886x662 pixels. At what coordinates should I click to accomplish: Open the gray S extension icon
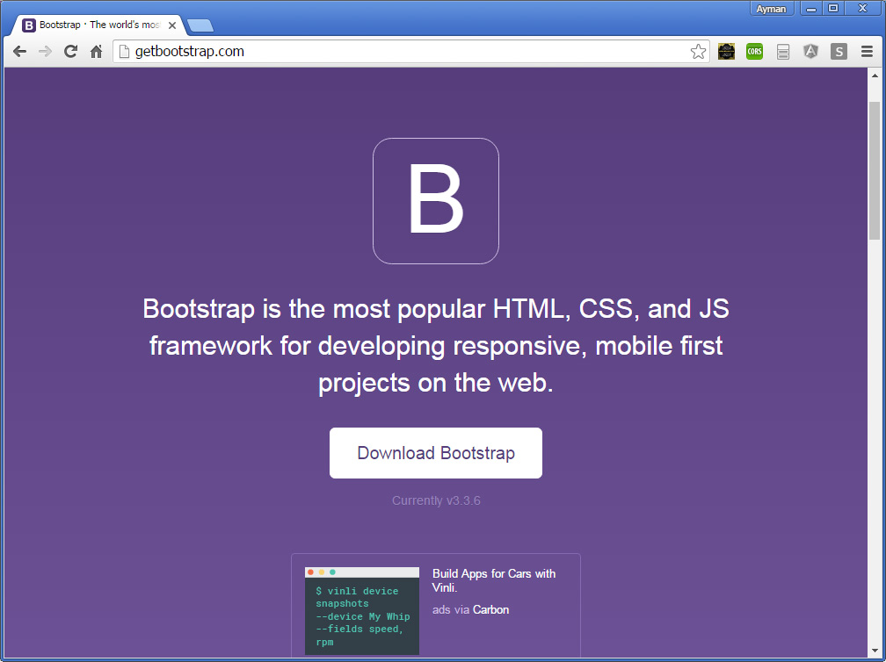point(839,52)
